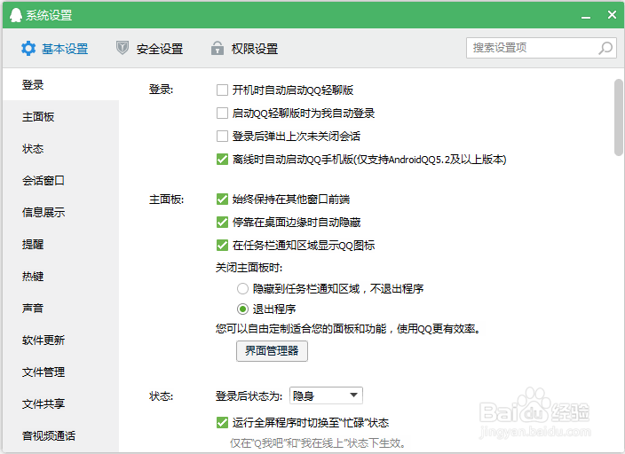Toggle 始终保持在其他窗口前端 checkbox

(223, 199)
